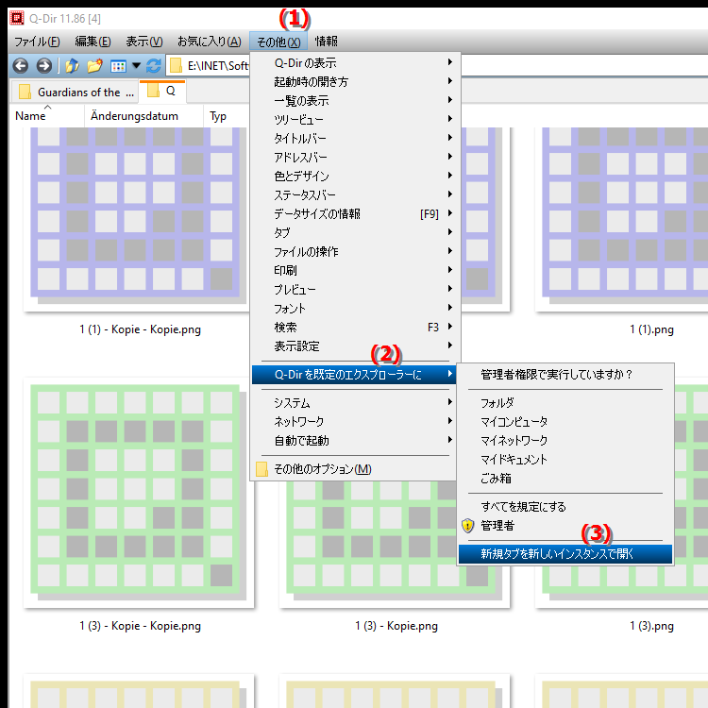Open the タブ menu entry
The height and width of the screenshot is (708, 708).
(354, 233)
